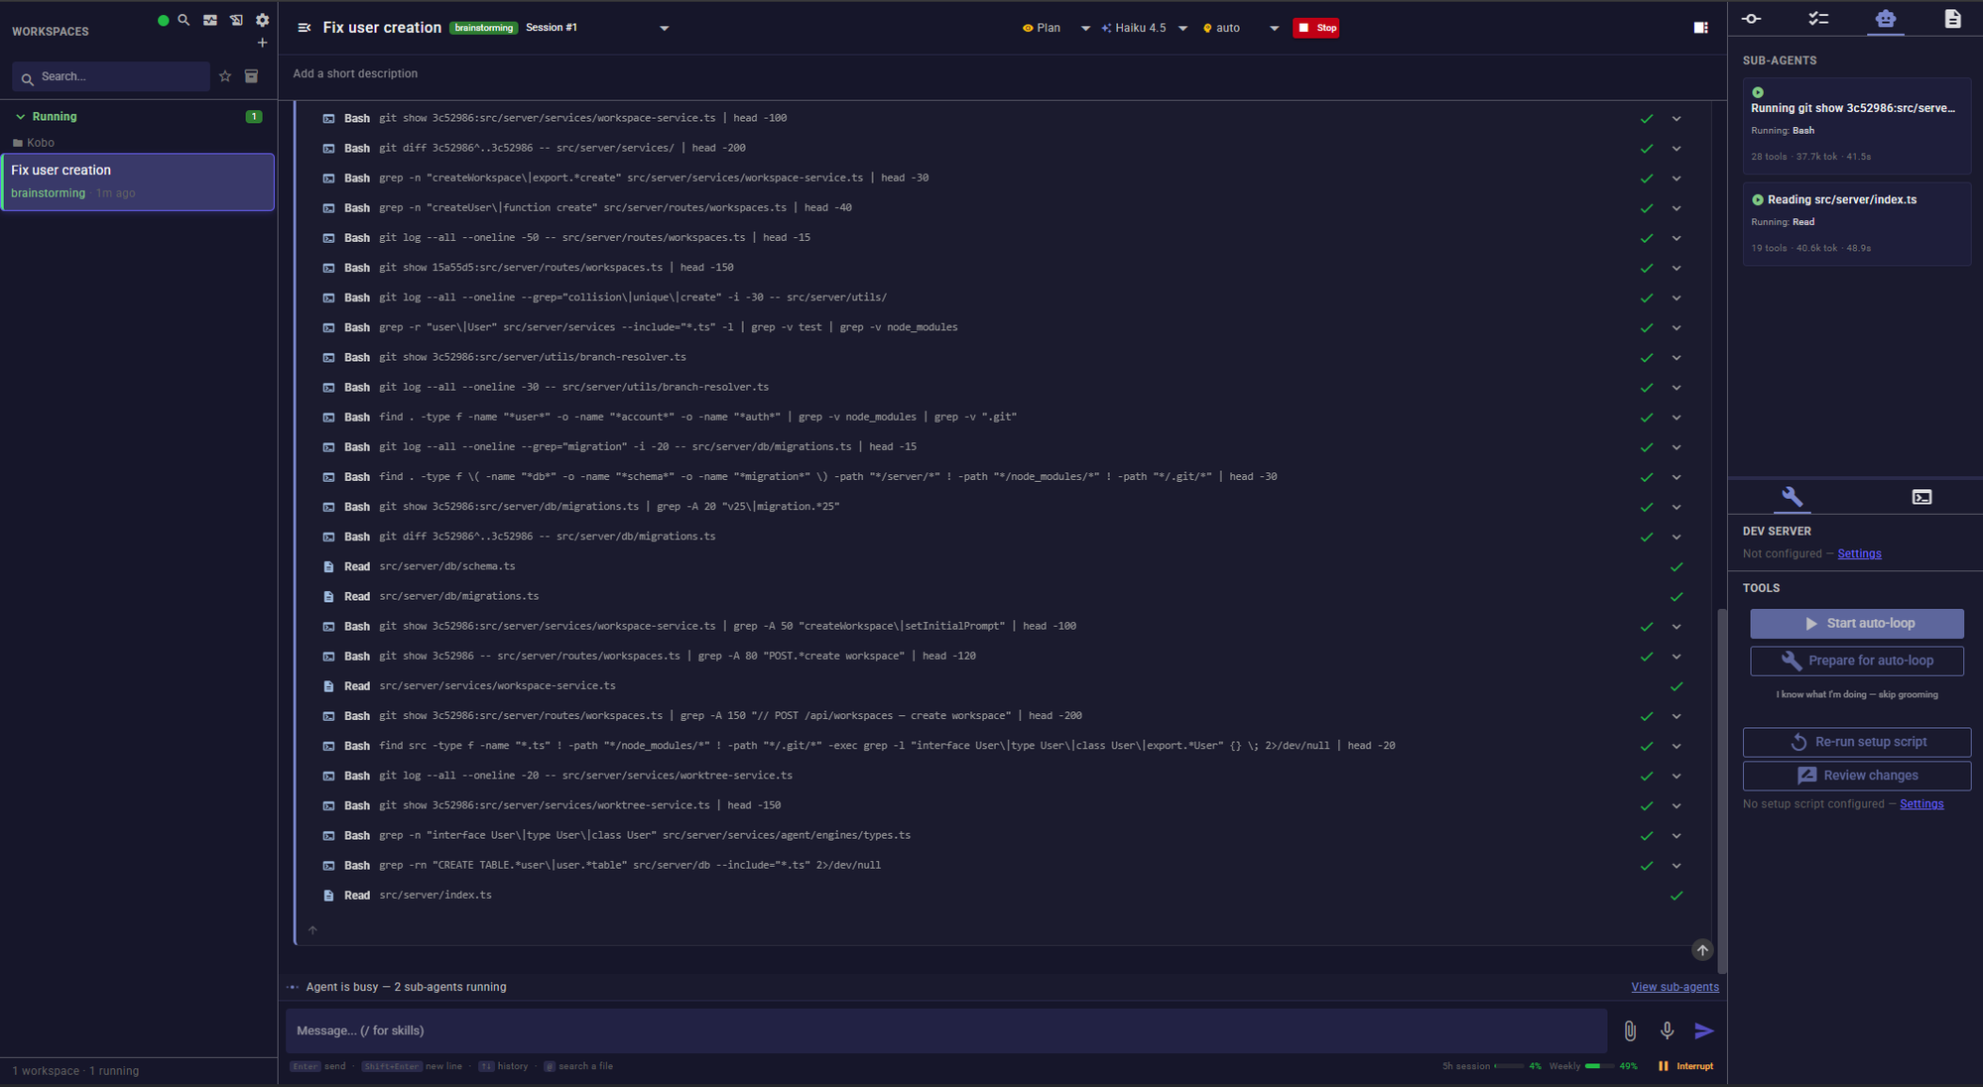The image size is (1983, 1087).
Task: Jump to top with round arrow button
Action: [1702, 950]
